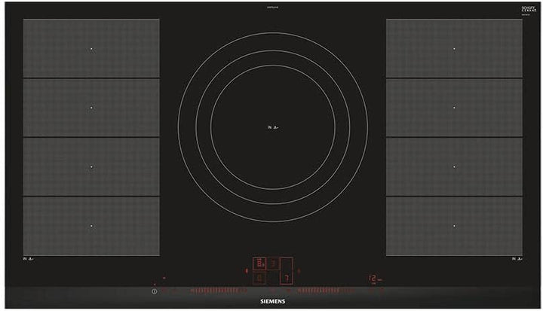
Task: Select the top-left zone display showing 8
Action: pyautogui.click(x=259, y=264)
